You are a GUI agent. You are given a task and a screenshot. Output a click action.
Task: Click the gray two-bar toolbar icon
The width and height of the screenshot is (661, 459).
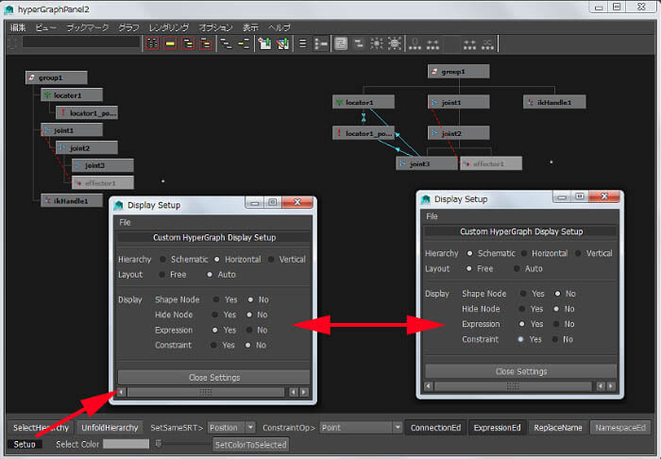click(x=359, y=43)
